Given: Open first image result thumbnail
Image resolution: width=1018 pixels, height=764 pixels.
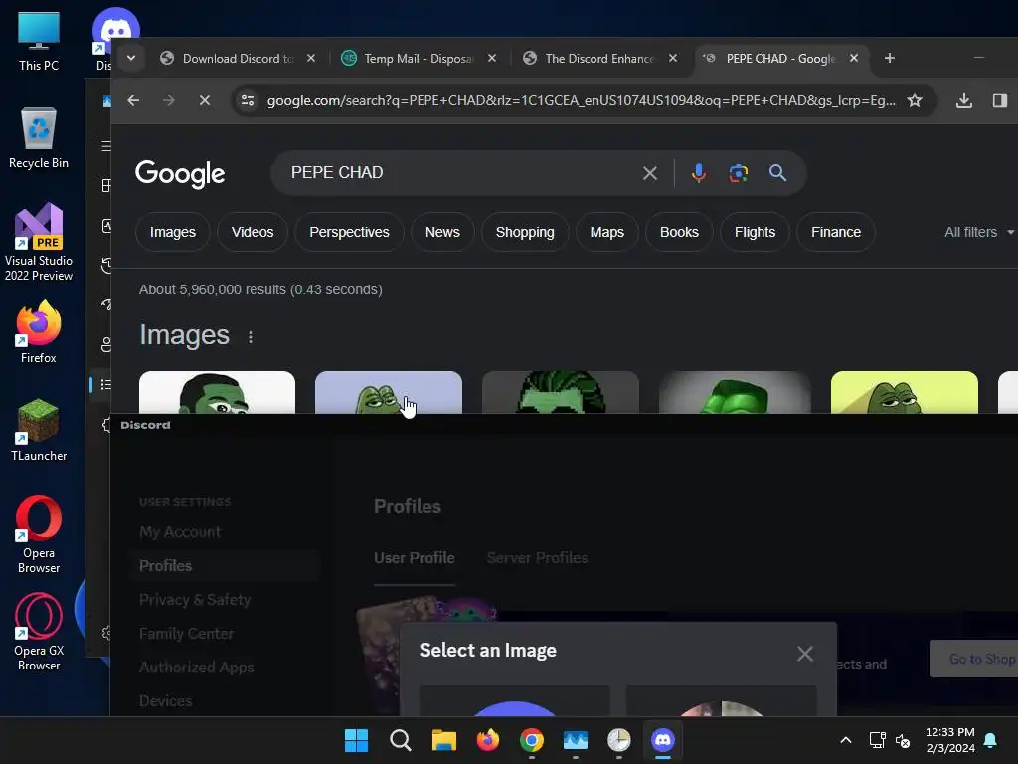Looking at the screenshot, I should pyautogui.click(x=217, y=392).
